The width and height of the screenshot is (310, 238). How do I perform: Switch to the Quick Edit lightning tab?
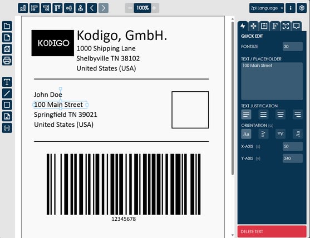pyautogui.click(x=243, y=26)
